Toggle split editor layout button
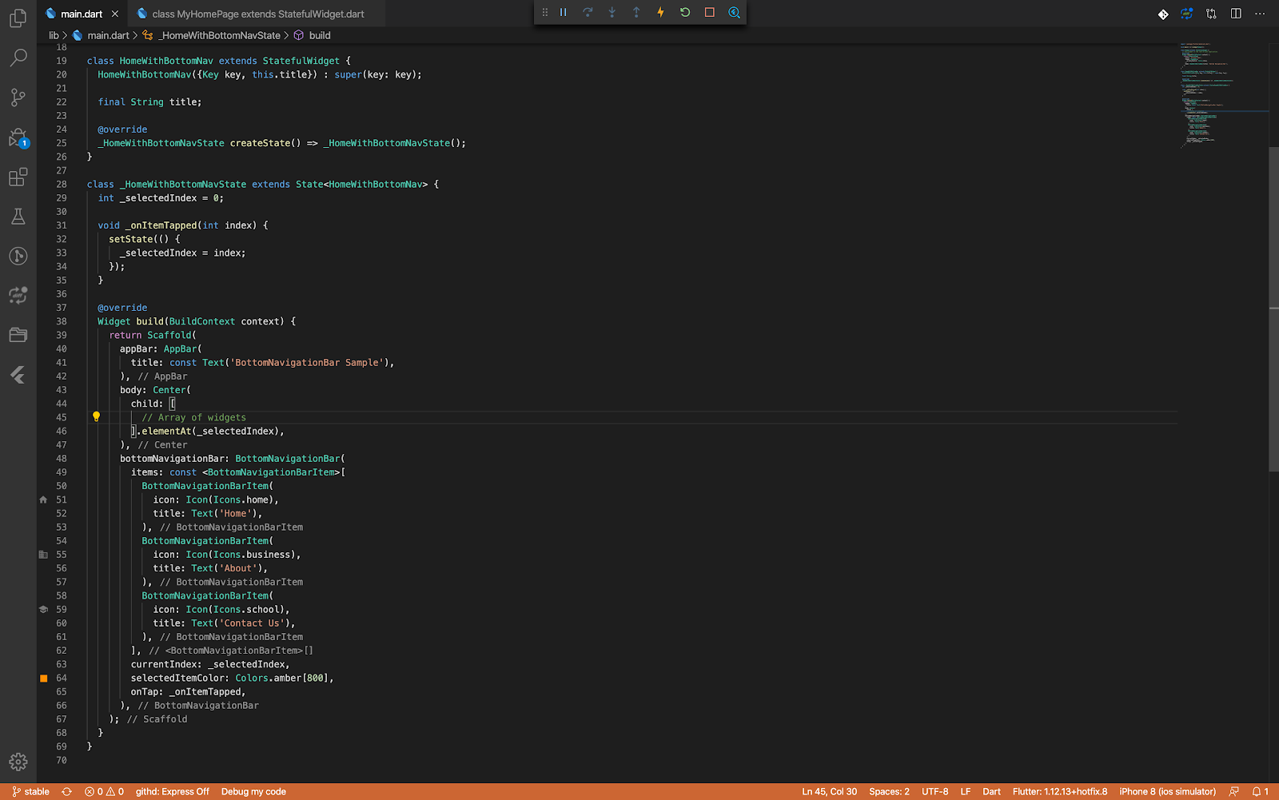 coord(1236,14)
